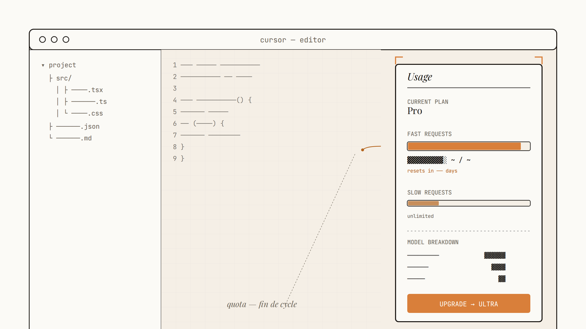Screen dimensions: 586x329
Task: Click the 'CURRENT PLAN' label
Action: [x=428, y=102]
